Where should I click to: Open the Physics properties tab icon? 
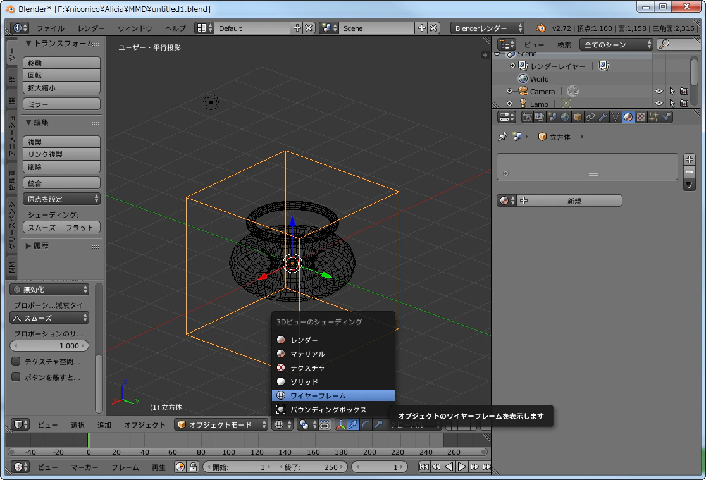tap(666, 118)
